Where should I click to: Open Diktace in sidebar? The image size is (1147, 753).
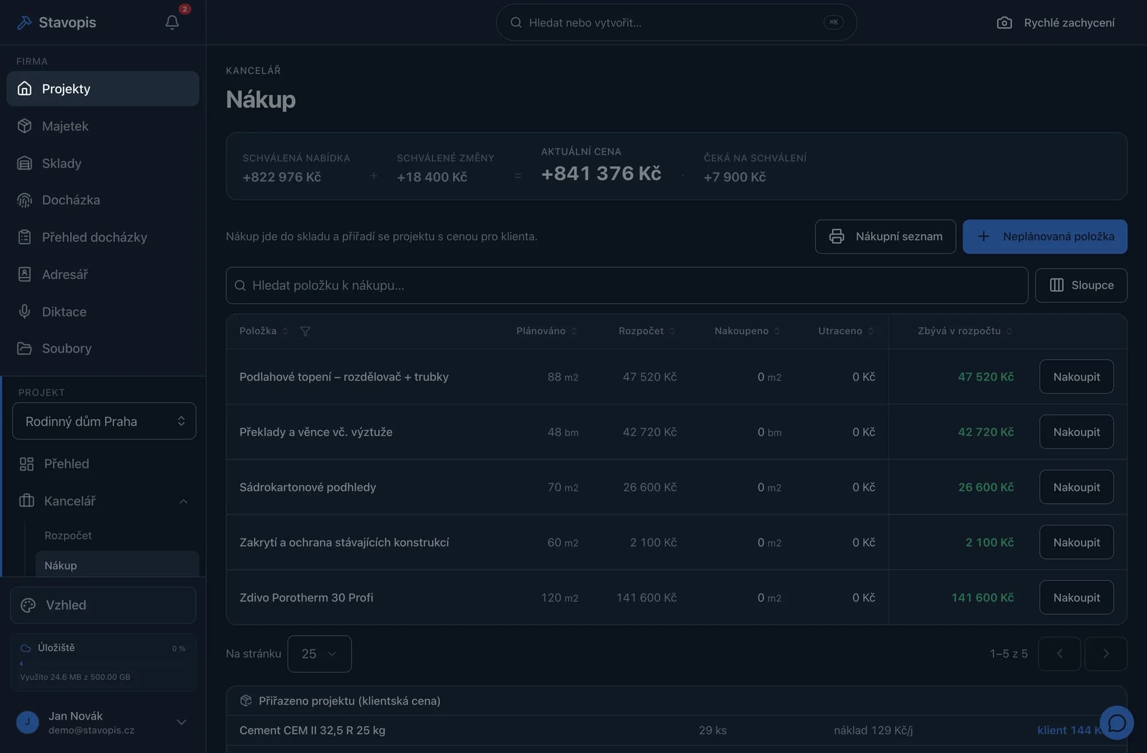pos(103,312)
